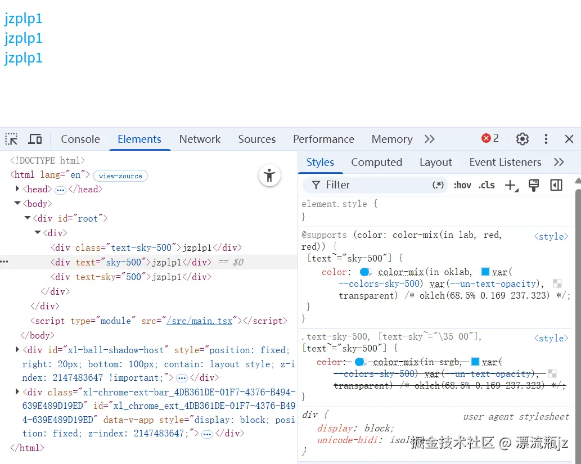
Task: Click the element.style rule block
Action: point(436,210)
